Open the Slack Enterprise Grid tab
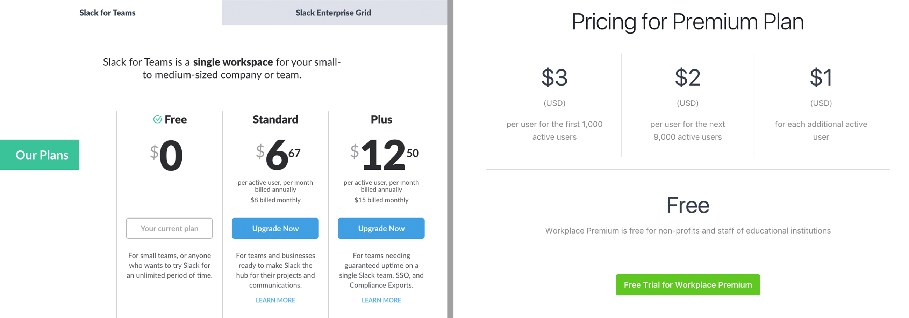This screenshot has width=909, height=318. click(x=333, y=13)
